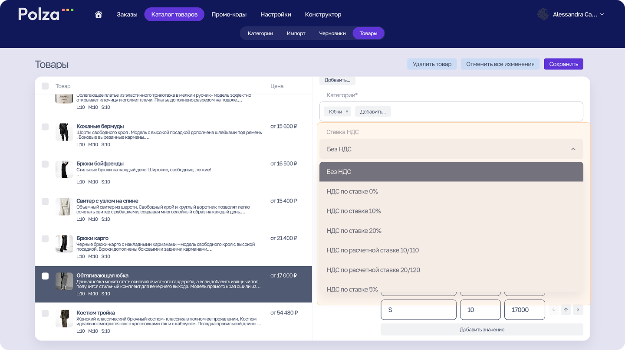The height and width of the screenshot is (350, 625).
Task: Expand the Alessandra account menu
Action: 602,14
